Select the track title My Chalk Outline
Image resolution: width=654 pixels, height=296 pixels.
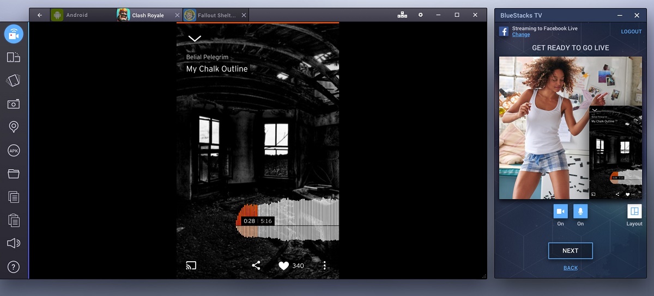217,69
